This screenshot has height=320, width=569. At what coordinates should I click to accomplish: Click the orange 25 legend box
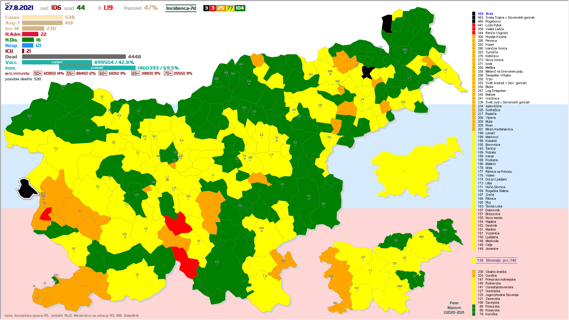[x=221, y=8]
